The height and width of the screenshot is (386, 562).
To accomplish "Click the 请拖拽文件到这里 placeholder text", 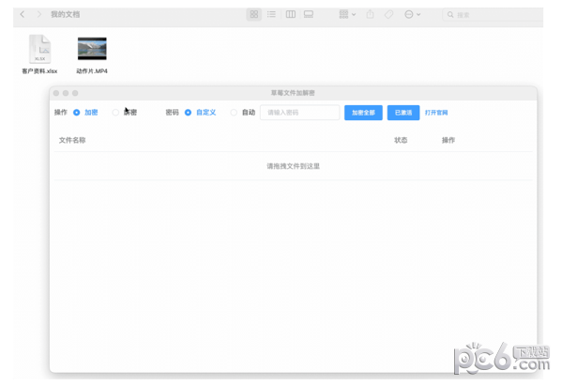I will pos(293,166).
